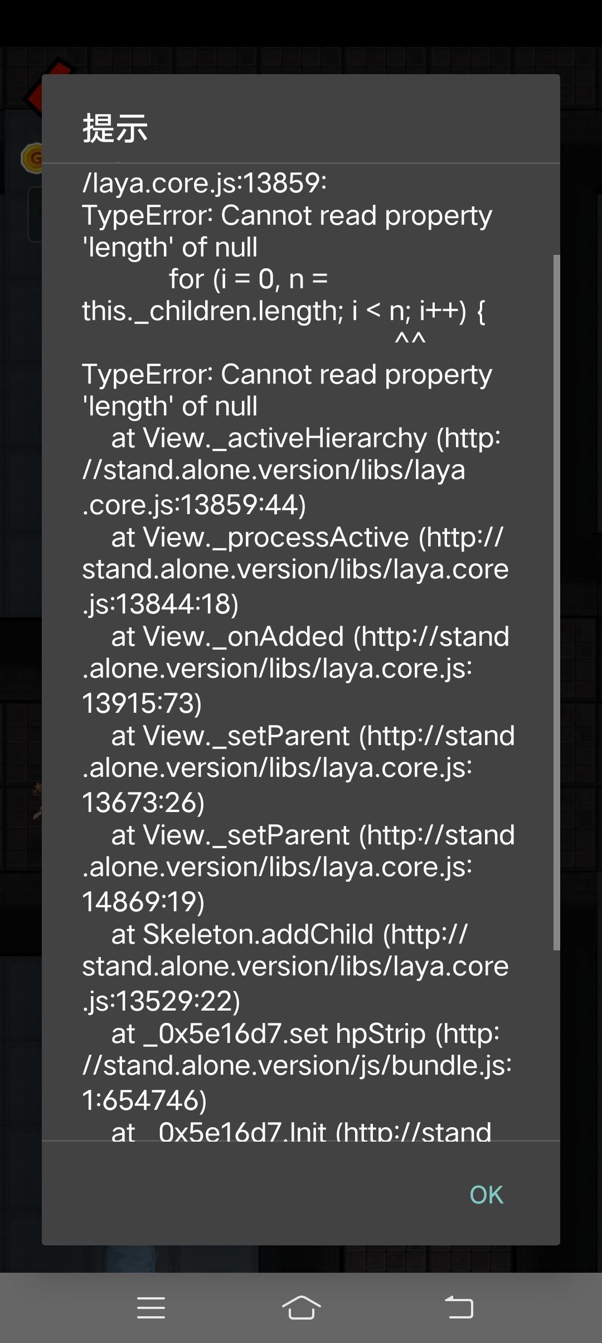Screen dimensions: 602x1343
Task: Click the /laya.core.js:13859: header line
Action: point(205,182)
